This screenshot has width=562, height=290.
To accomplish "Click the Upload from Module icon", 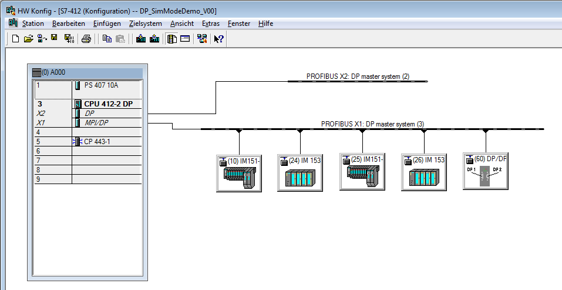I will 154,39.
